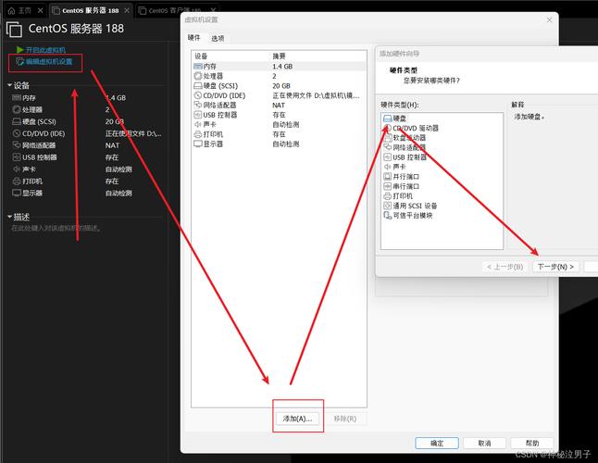Viewport: 598px width, 463px height.
Task: Select 声卡 row in hardware wizard list
Action: click(x=442, y=167)
